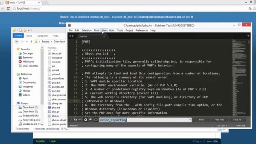
Task: Open the Selection menu
Action: tap(86, 30)
